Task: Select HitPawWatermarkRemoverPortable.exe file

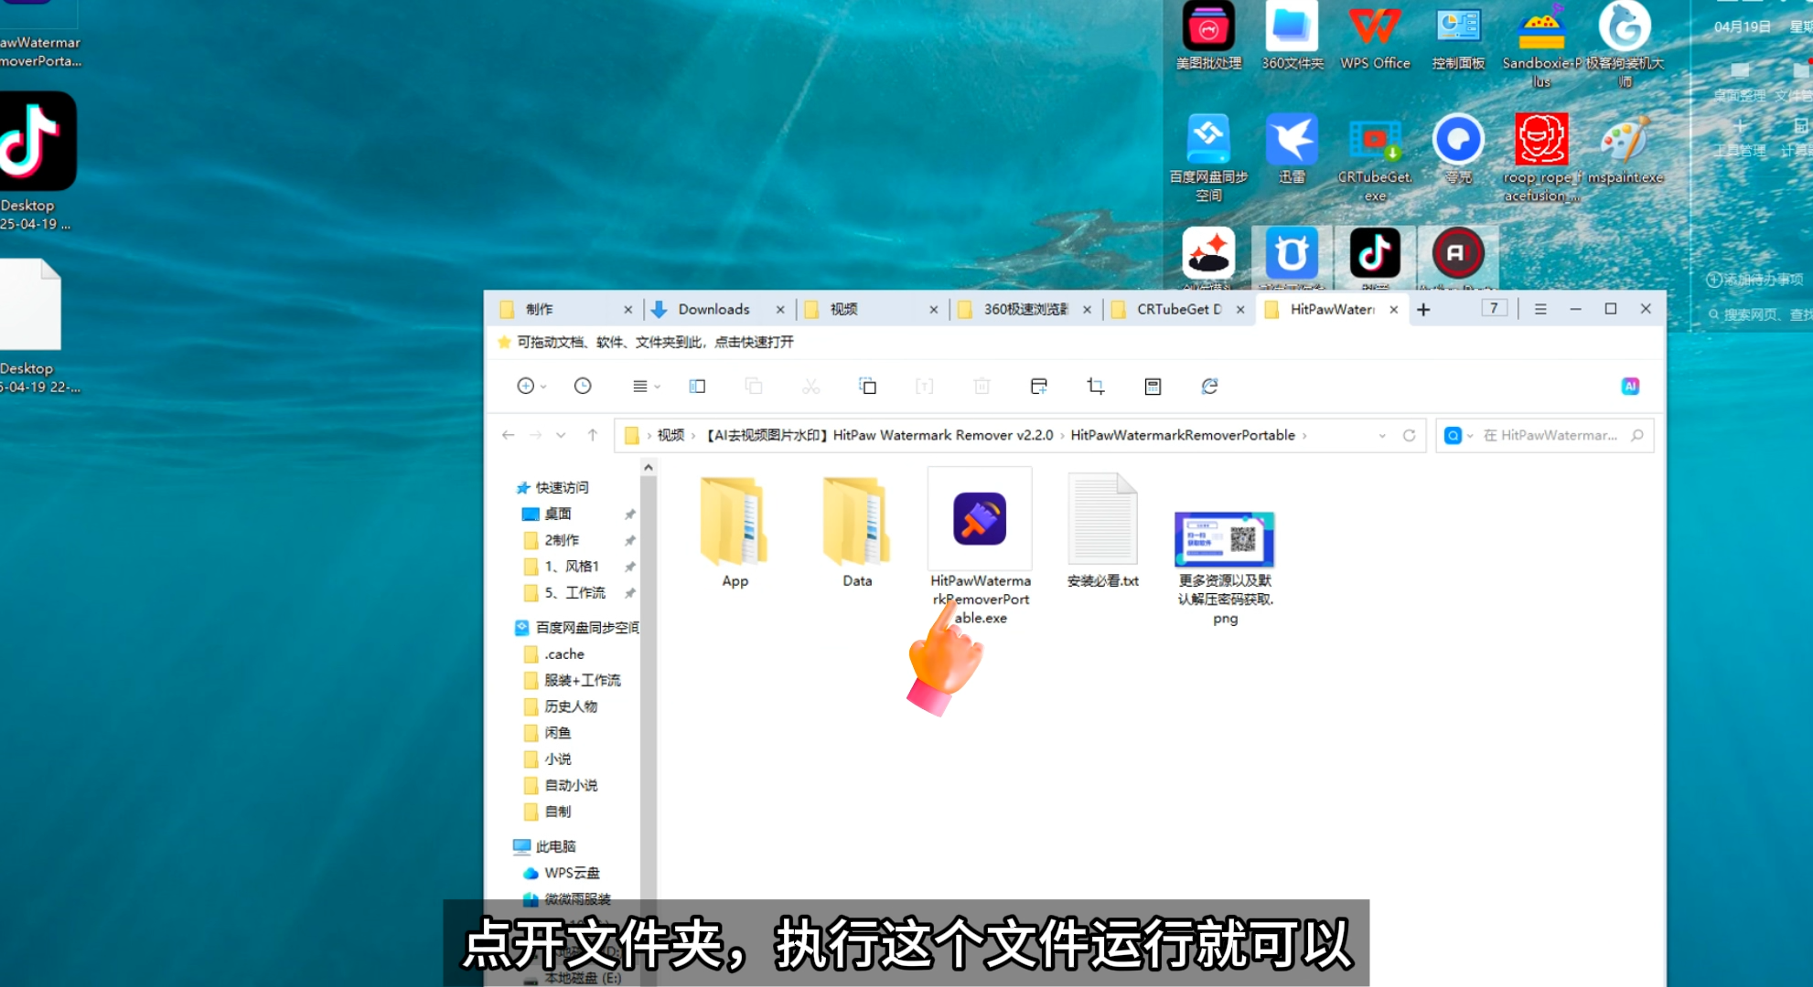Action: click(x=980, y=520)
